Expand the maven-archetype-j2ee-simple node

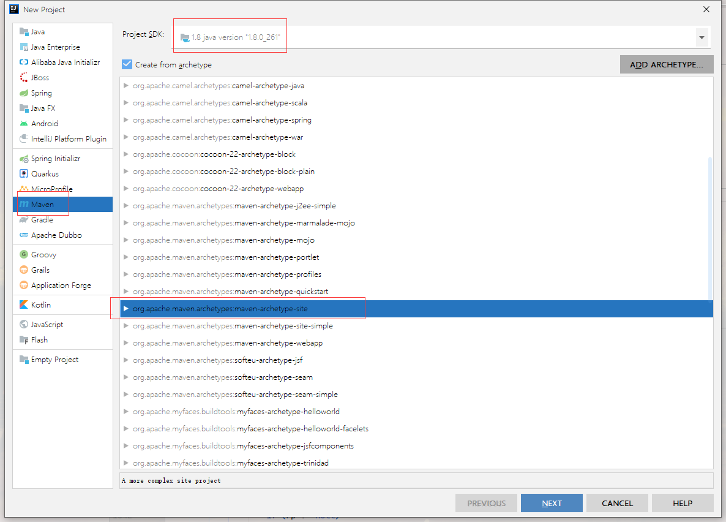(125, 205)
